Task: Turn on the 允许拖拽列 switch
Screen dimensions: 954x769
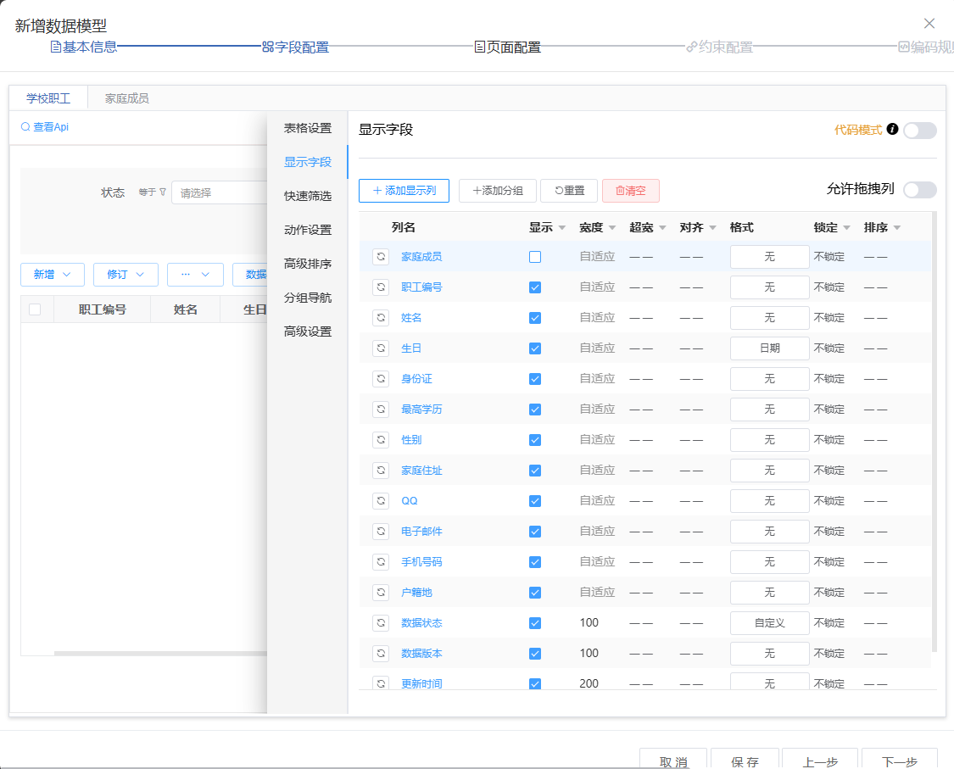Action: coord(919,190)
